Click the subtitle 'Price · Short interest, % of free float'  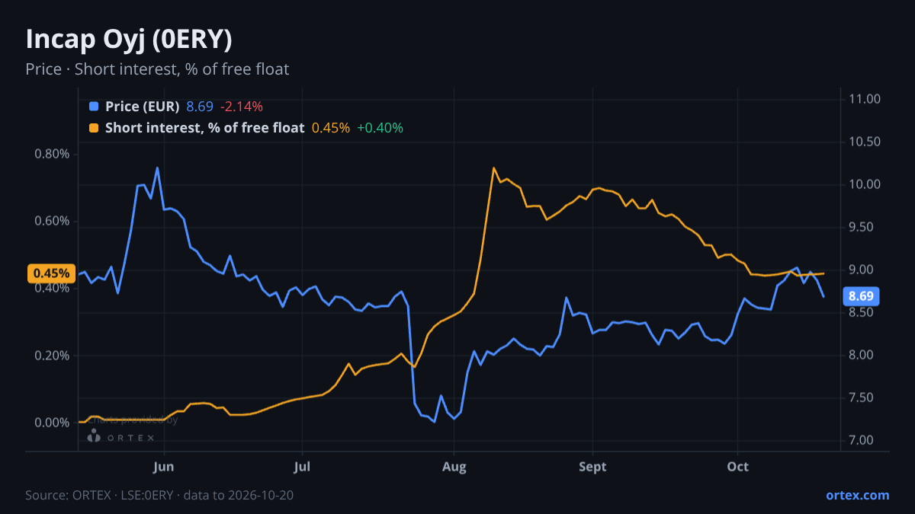[x=157, y=69]
